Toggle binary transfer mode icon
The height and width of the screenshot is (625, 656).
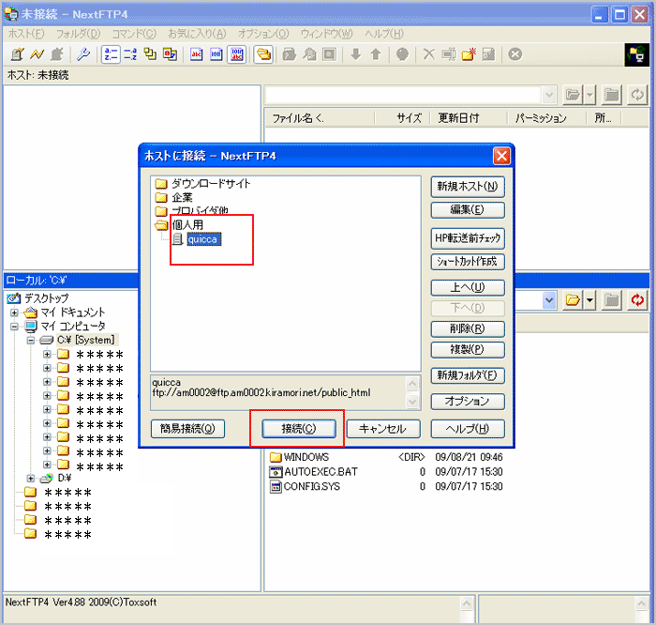click(216, 54)
